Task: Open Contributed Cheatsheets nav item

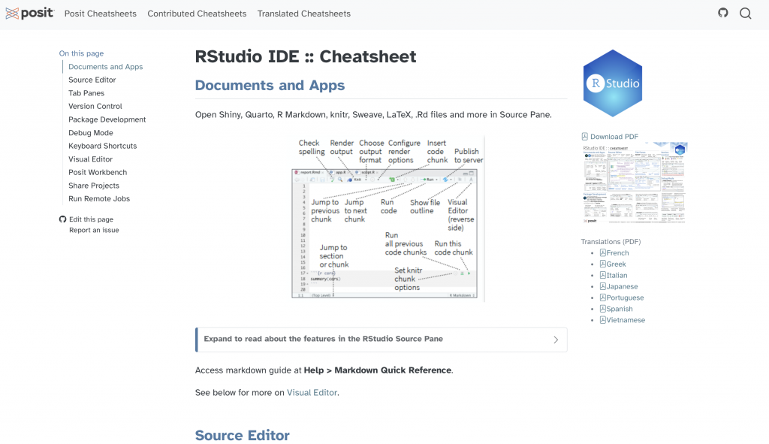Action: (x=198, y=14)
